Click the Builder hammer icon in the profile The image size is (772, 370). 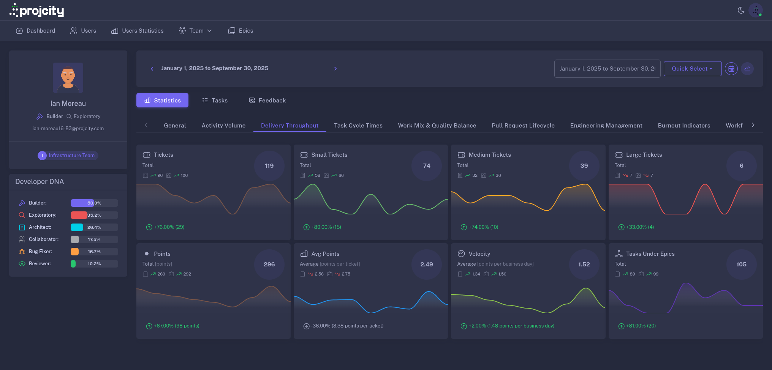pyautogui.click(x=40, y=116)
